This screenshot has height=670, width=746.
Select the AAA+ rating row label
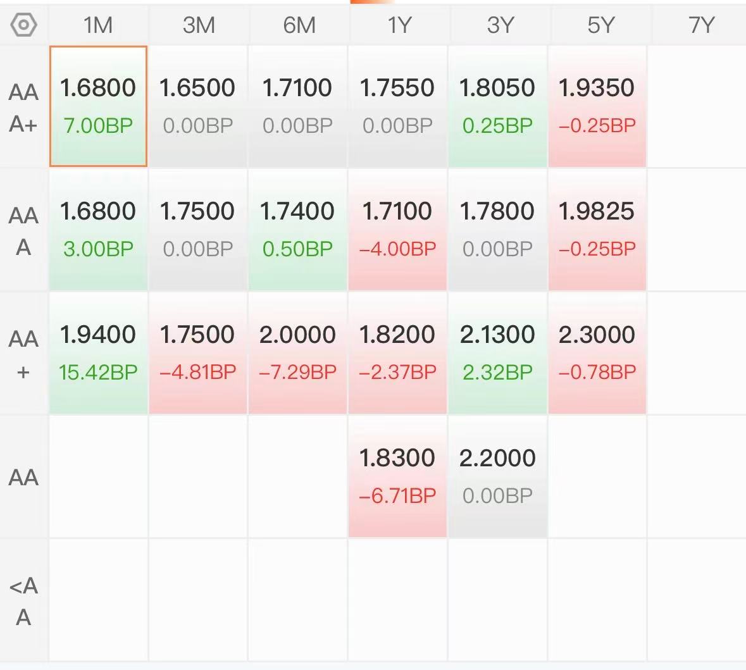click(23, 107)
